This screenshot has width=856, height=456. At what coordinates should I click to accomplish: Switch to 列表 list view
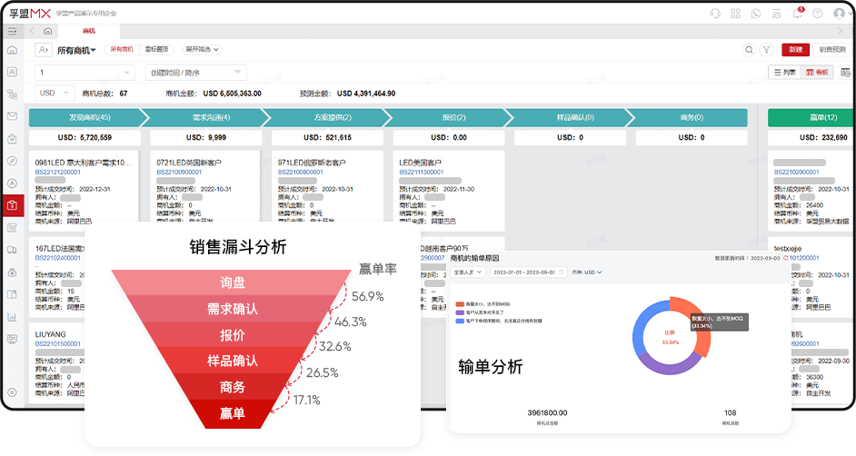784,73
